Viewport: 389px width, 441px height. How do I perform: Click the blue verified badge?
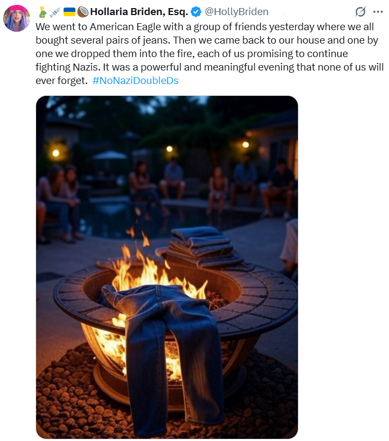196,12
